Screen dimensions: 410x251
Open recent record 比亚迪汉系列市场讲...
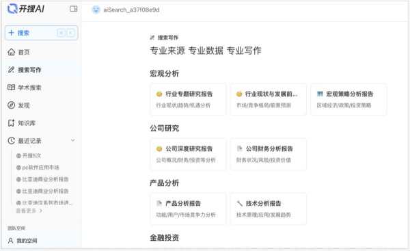click(44, 203)
